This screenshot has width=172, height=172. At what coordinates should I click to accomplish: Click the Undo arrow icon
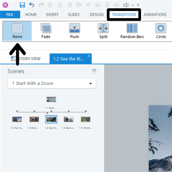coord(32,5)
